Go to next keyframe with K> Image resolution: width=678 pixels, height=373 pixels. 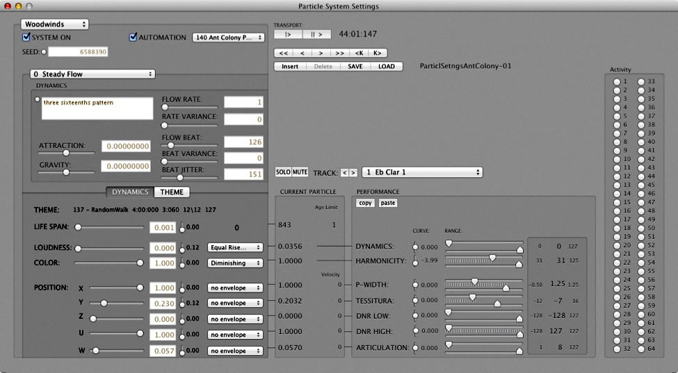[x=378, y=53]
